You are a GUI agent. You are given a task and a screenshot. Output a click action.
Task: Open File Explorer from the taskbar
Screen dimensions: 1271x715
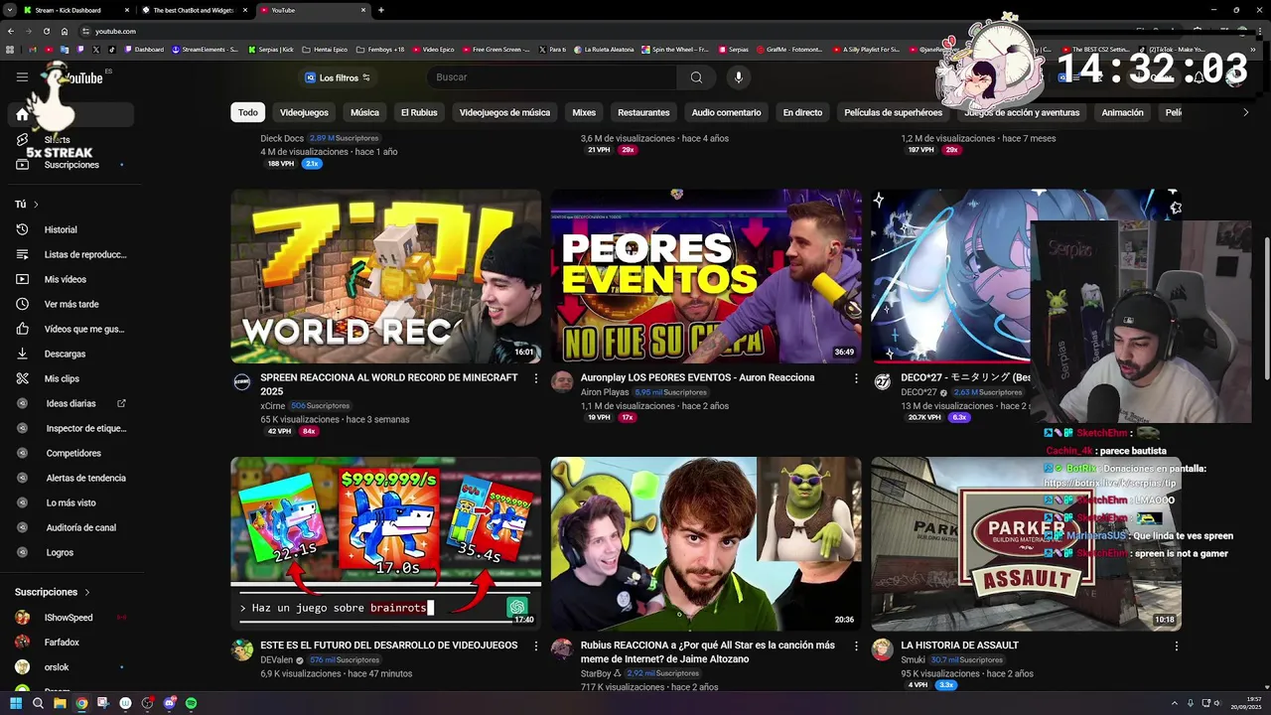(60, 703)
